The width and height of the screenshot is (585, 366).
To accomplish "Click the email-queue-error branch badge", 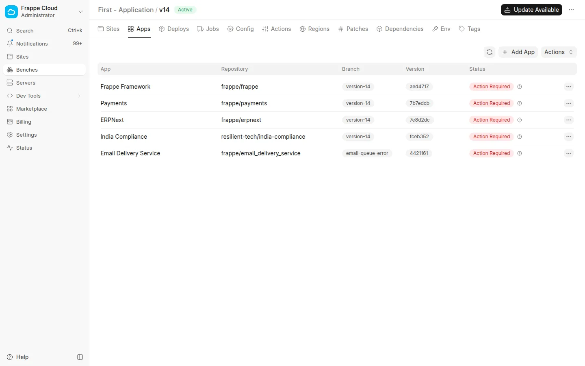I will (x=367, y=153).
